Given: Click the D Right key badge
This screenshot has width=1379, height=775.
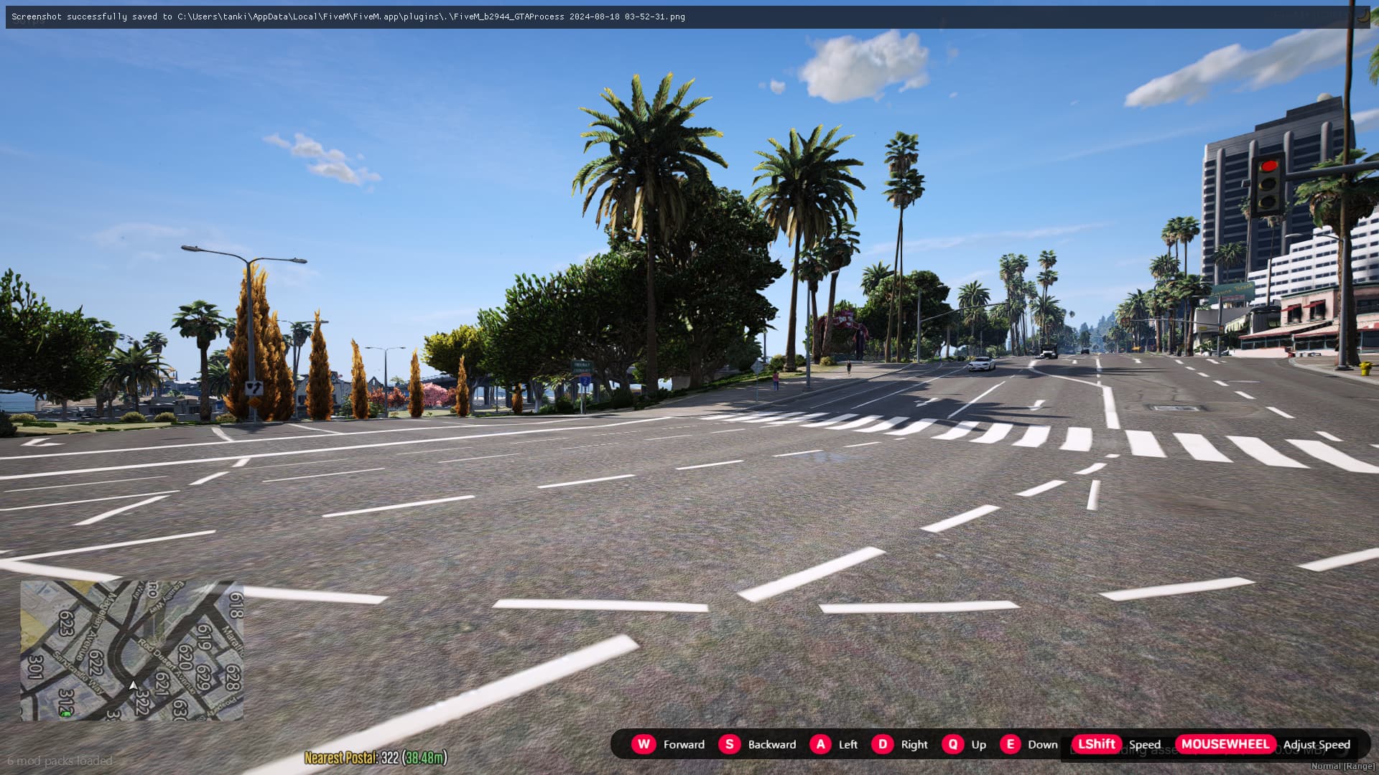Looking at the screenshot, I should (x=882, y=745).
